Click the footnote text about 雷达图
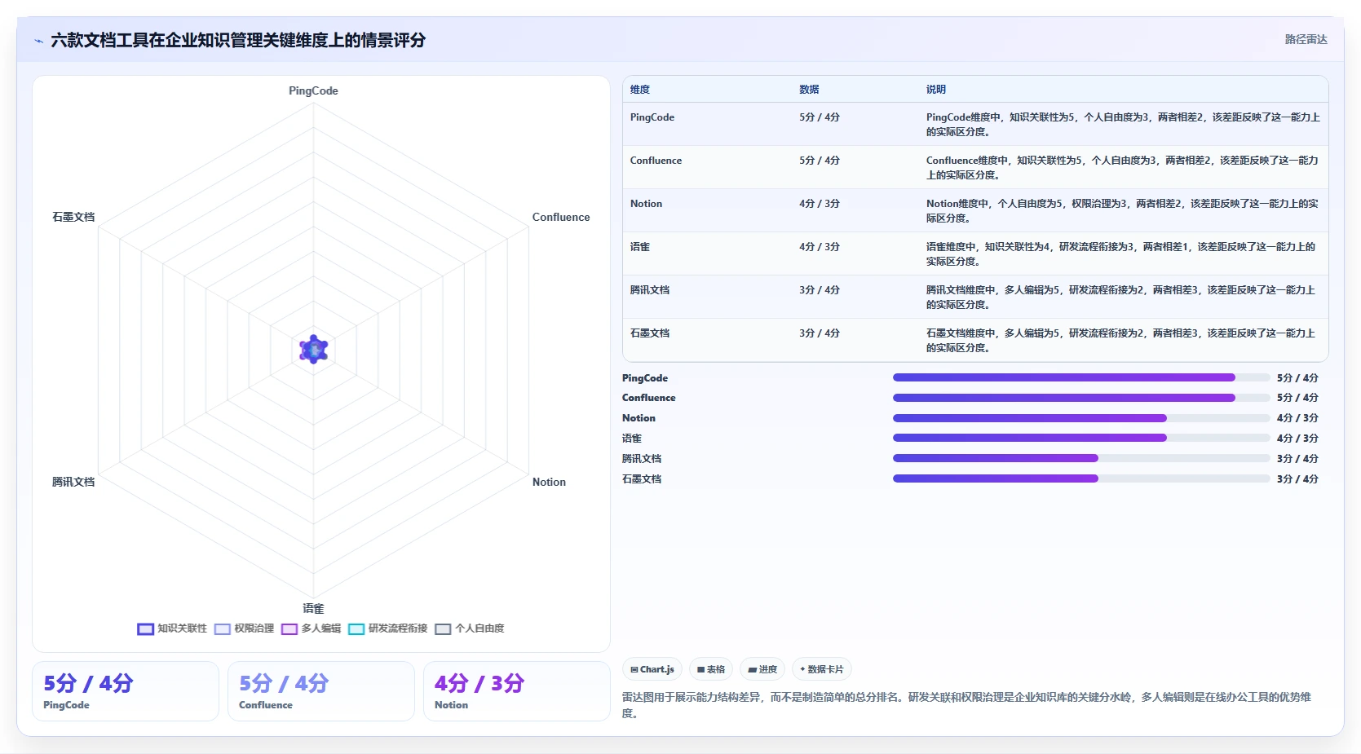Viewport: 1361px width, 754px height. pyautogui.click(x=966, y=705)
